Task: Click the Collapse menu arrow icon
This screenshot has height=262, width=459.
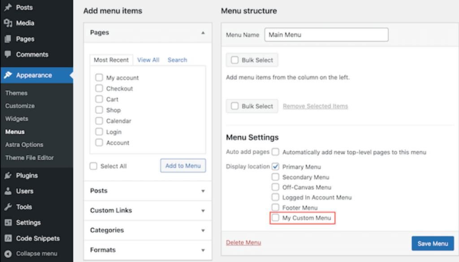Action: point(8,253)
